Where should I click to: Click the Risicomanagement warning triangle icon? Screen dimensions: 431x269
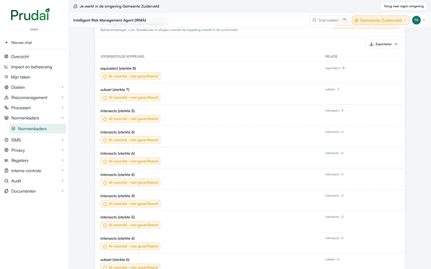point(6,97)
